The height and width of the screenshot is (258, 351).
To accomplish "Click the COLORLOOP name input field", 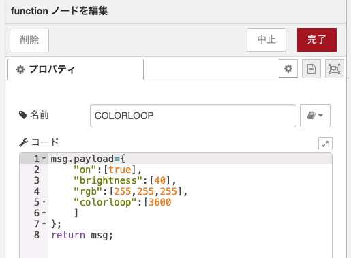I will tap(193, 116).
